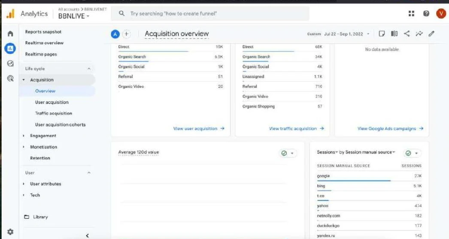This screenshot has height=239, width=449.
Task: Collapse the Life cycle section
Action: tap(89, 69)
